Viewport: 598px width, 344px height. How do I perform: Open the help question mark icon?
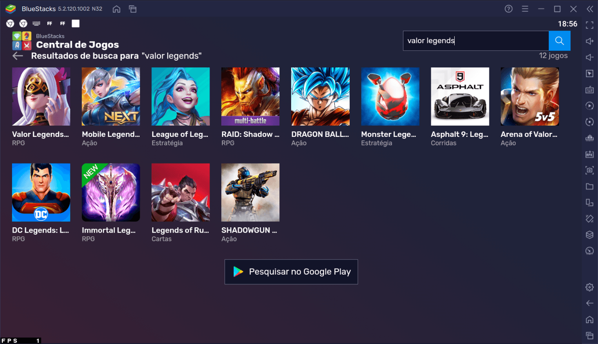click(x=509, y=9)
